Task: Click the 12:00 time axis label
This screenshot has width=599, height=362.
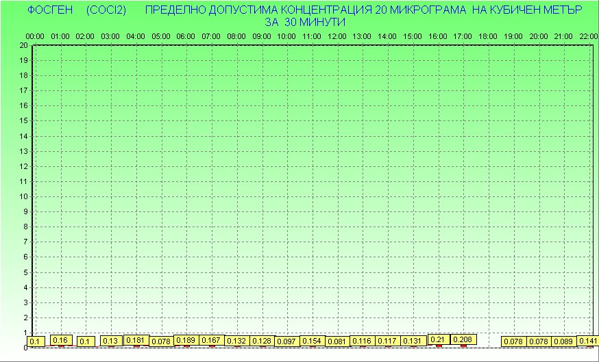Action: click(337, 37)
